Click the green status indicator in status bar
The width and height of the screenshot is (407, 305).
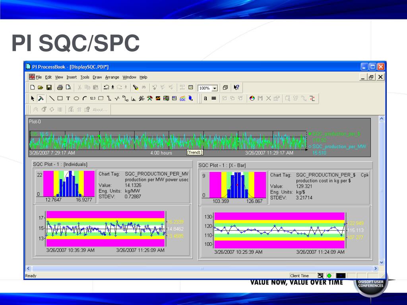click(329, 276)
